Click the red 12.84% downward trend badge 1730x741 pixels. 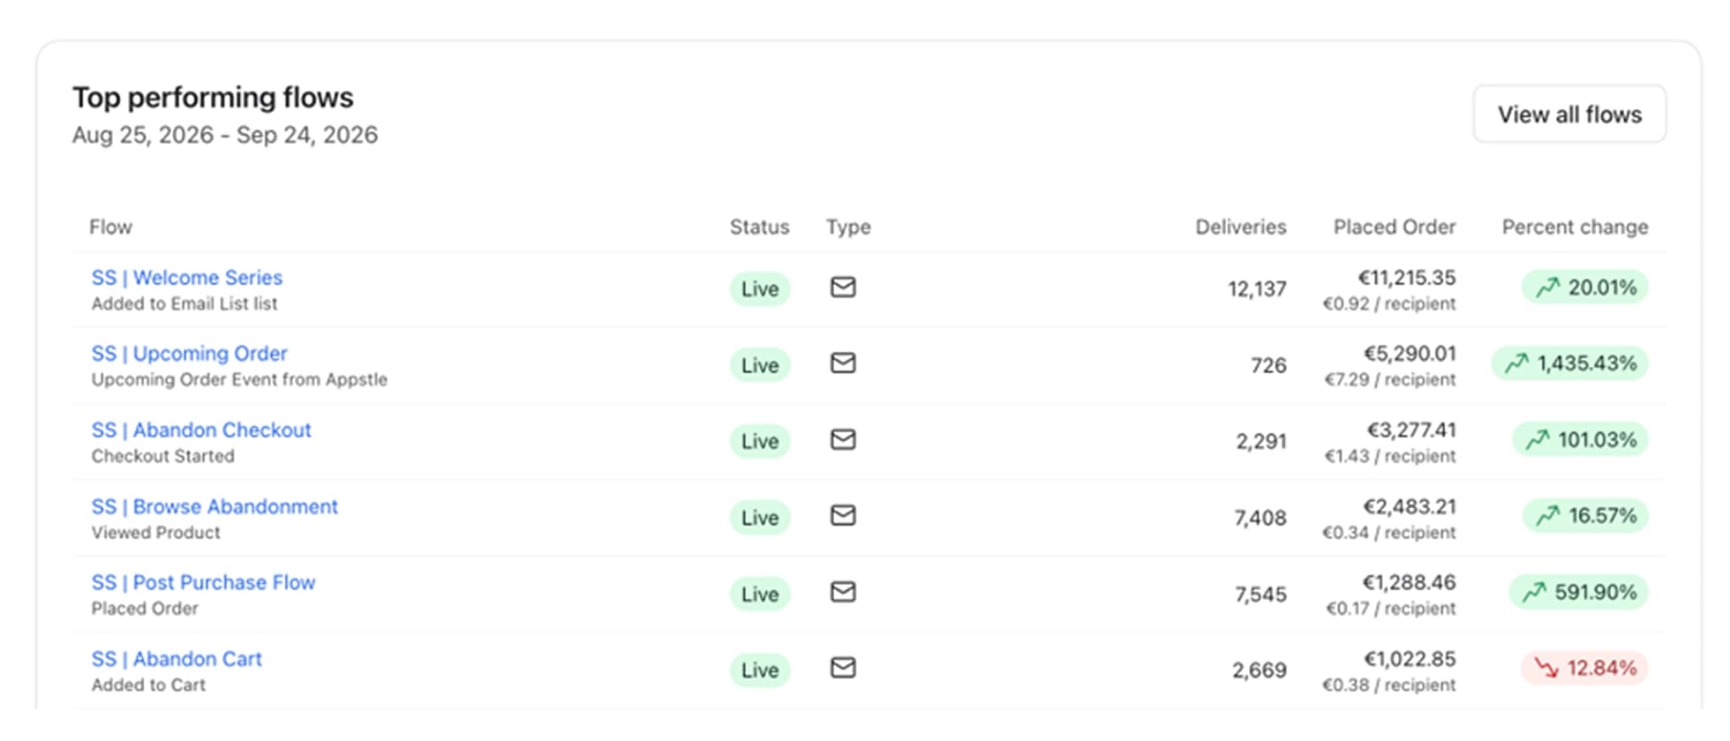(1585, 669)
